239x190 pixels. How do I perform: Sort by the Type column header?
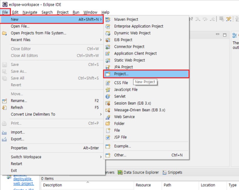click(233, 185)
